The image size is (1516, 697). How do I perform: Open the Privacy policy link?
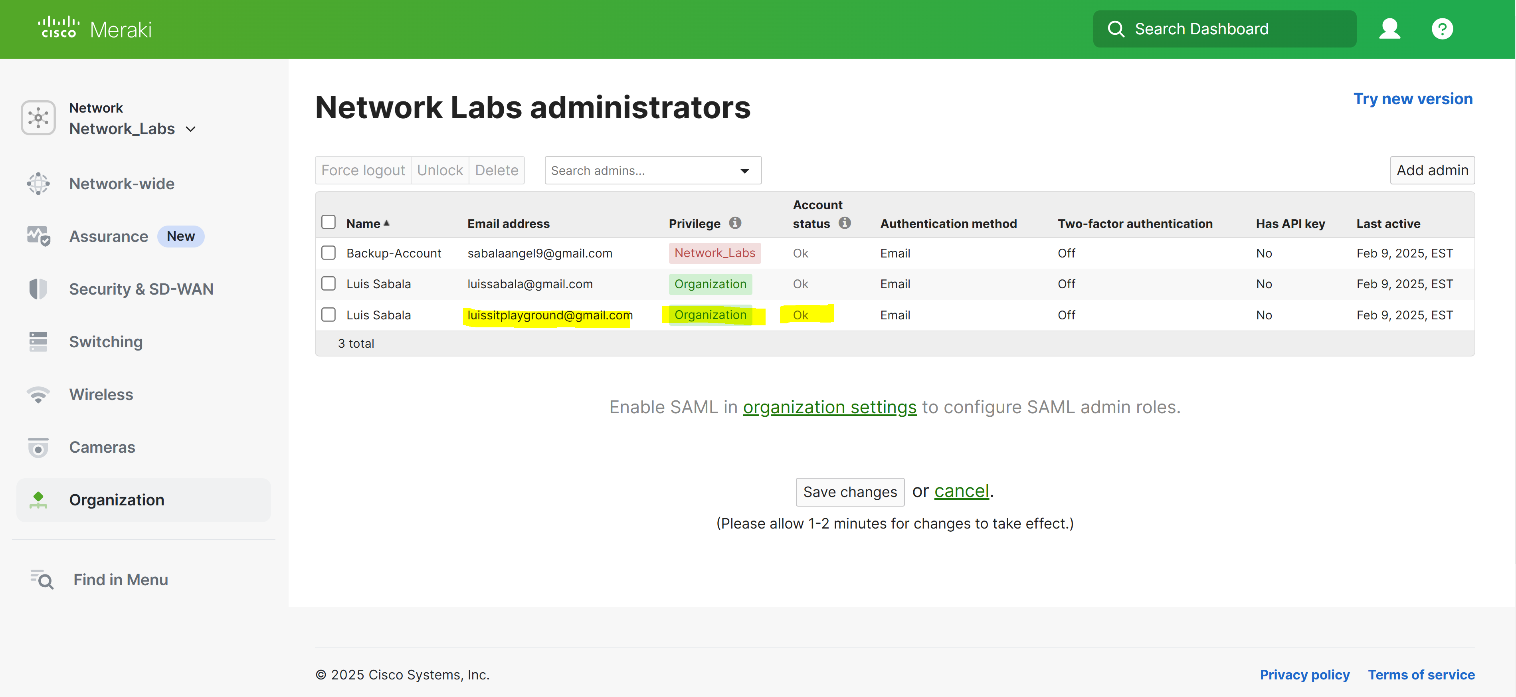[1305, 675]
